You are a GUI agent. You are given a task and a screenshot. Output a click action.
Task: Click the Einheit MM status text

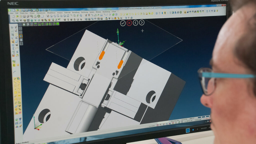(198, 120)
